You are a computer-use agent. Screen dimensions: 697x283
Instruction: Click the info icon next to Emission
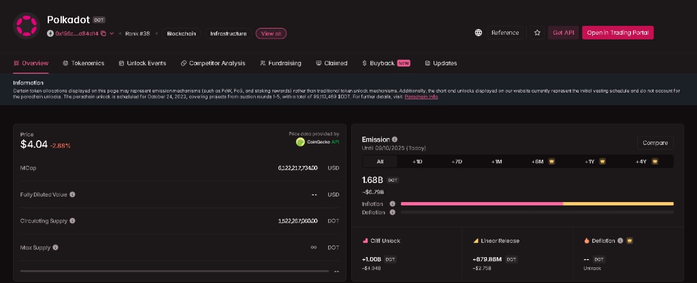(x=395, y=139)
